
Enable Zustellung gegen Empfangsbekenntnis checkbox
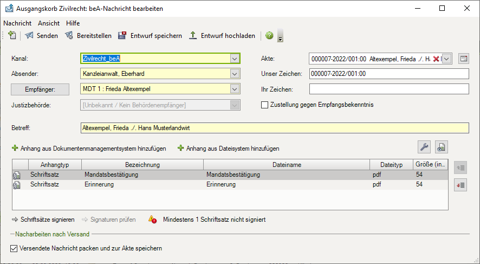pyautogui.click(x=264, y=105)
